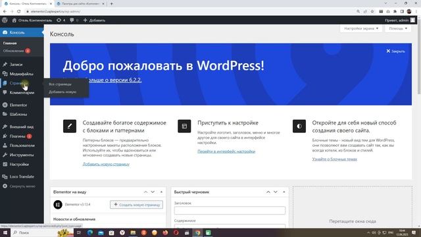Click Перейти в интерфейс настройки link
This screenshot has width=421, height=237.
tap(226, 151)
